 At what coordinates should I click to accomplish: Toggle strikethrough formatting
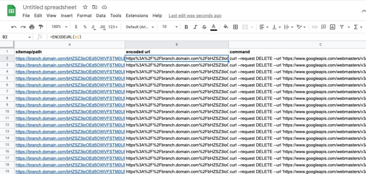point(204,27)
